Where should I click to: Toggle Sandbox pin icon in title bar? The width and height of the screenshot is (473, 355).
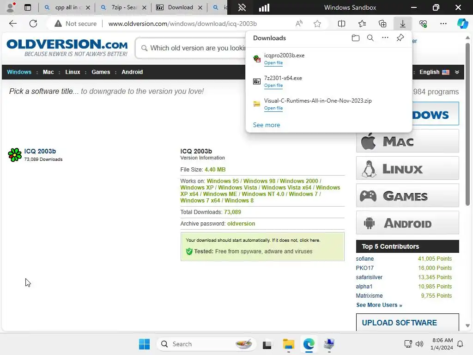pos(242,7)
